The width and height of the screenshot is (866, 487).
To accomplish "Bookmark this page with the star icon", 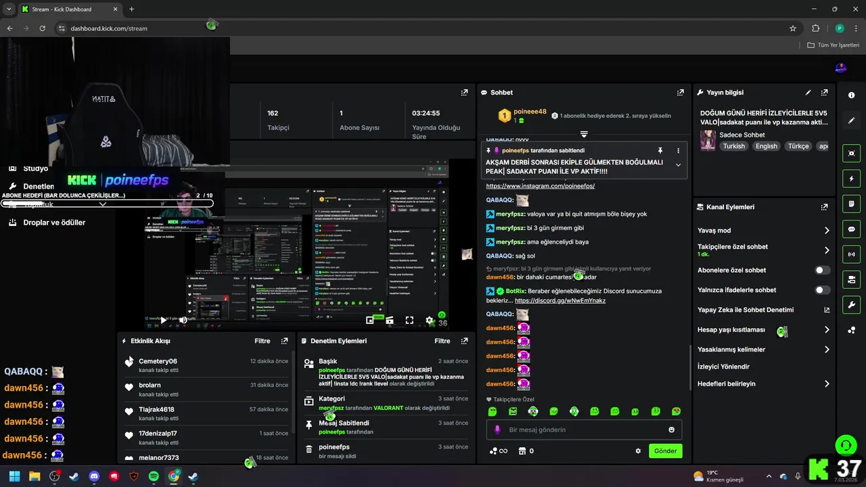I will [793, 28].
